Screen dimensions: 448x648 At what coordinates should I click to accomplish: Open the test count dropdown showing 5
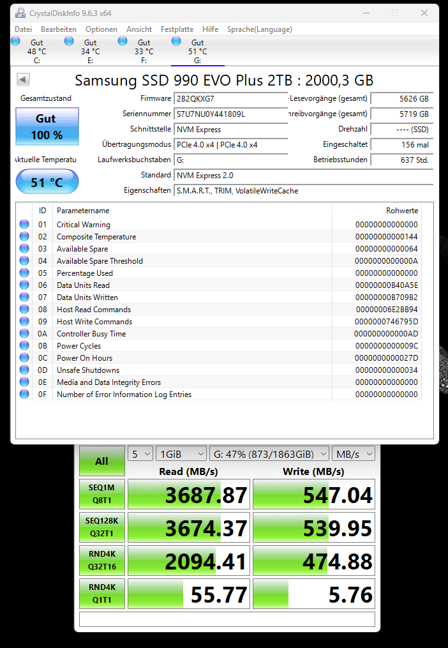coord(140,454)
